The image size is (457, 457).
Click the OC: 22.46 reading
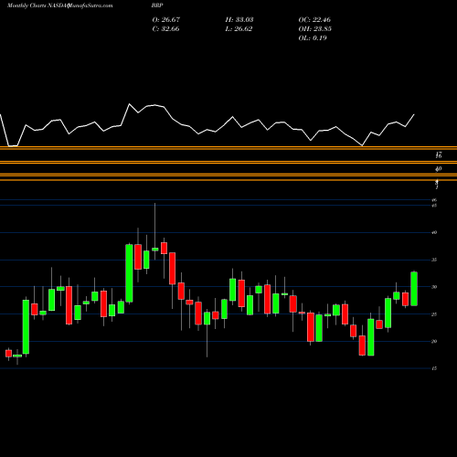coord(314,20)
